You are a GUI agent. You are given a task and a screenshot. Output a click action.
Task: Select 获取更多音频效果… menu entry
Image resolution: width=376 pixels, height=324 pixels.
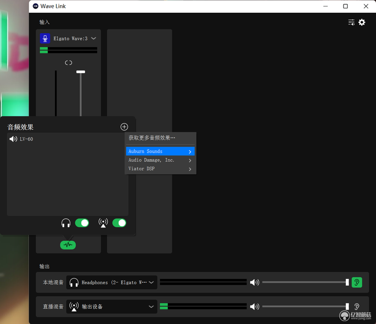pos(160,138)
